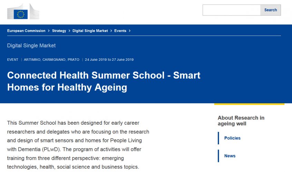The height and width of the screenshot is (172, 292).
Task: Open the News sidebar link
Action: point(230,156)
